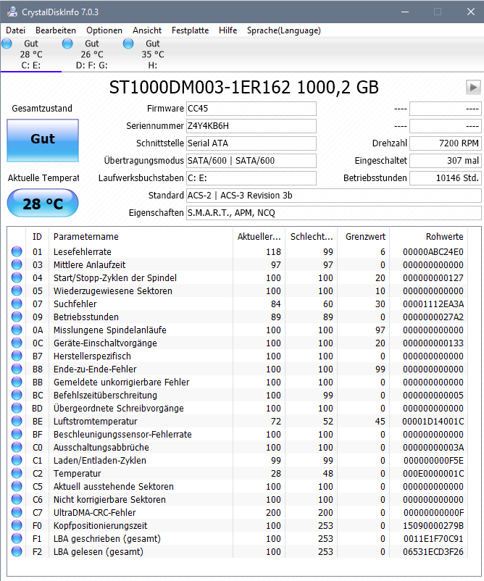Open the Sprache(Language) menu
The width and height of the screenshot is (484, 581).
point(284,30)
